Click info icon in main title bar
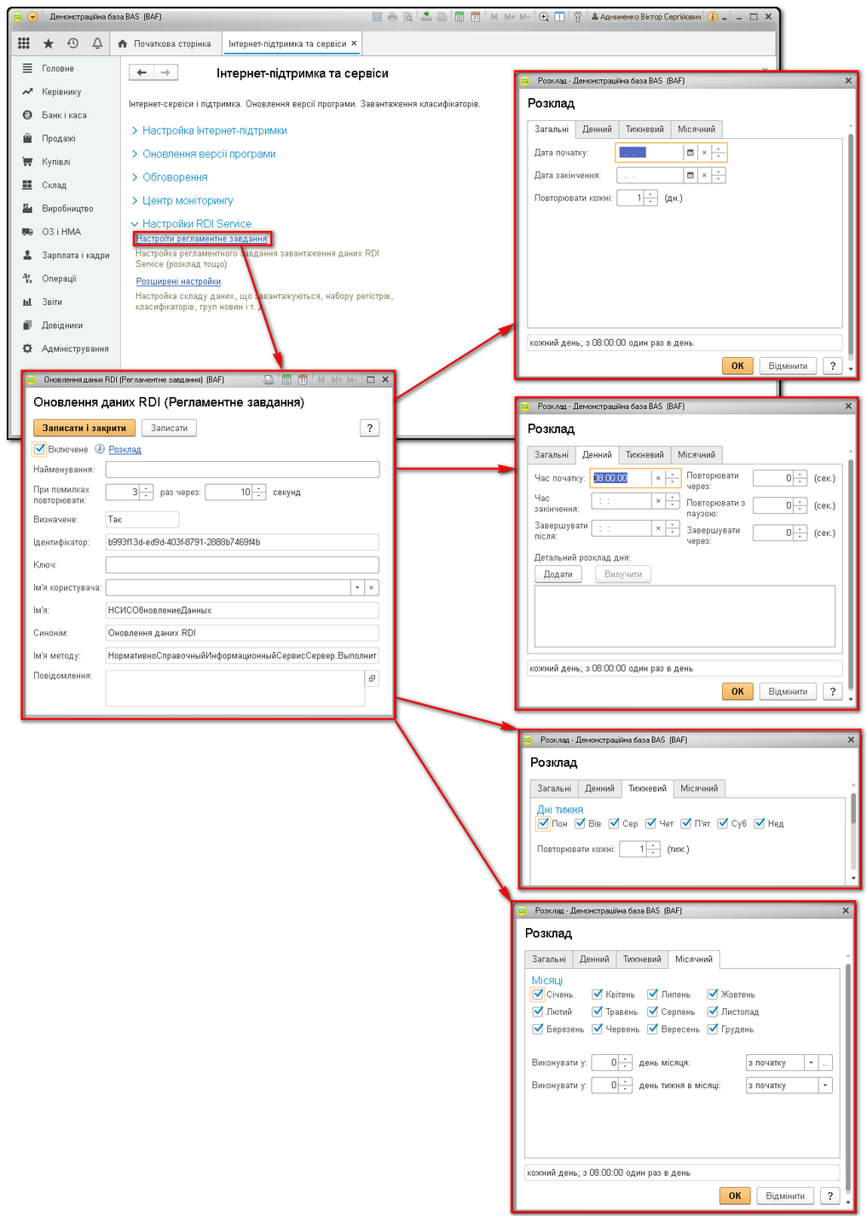The image size is (867, 1216). [713, 16]
